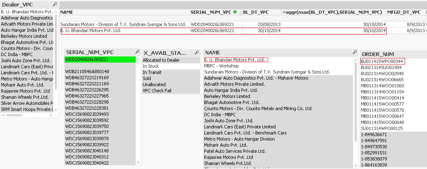Select order MB011314WOO01060
This screenshot has height=169, width=427.
394,86
